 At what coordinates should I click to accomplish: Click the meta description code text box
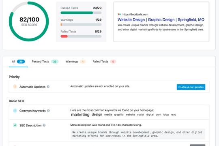click(138, 134)
